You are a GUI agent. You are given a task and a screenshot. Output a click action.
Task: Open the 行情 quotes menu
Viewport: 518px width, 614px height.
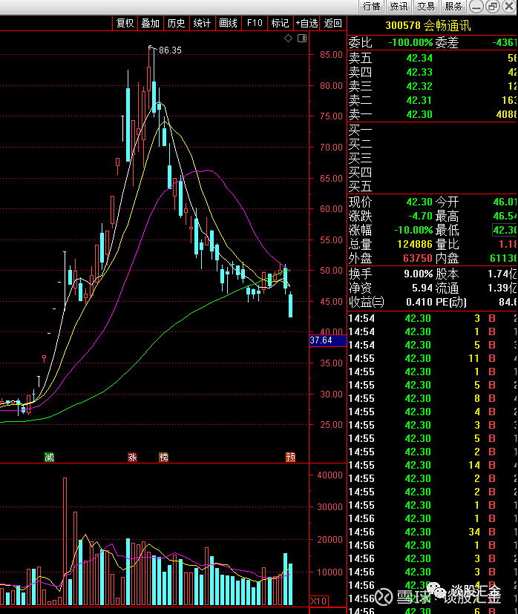(x=371, y=7)
